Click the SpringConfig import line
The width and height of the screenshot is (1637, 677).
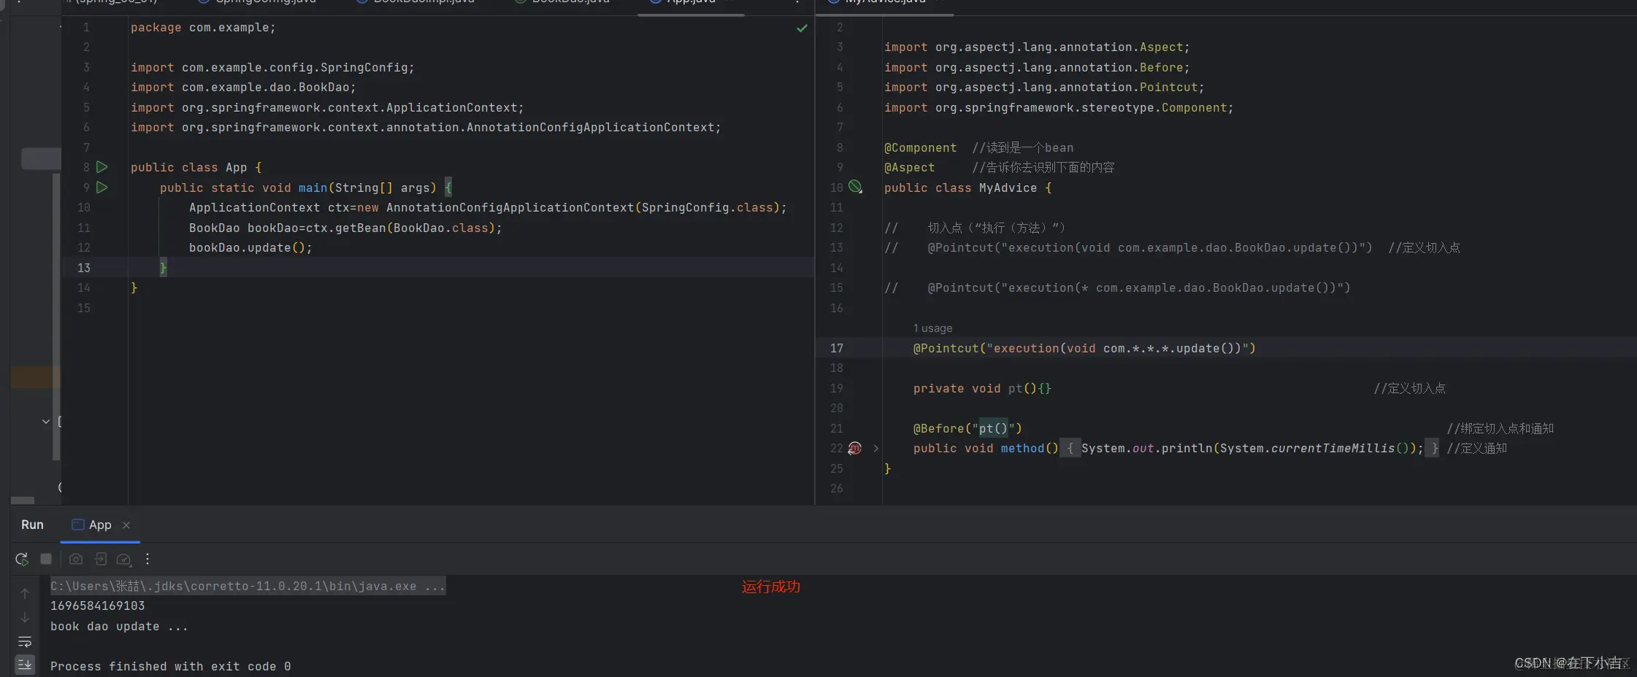[x=272, y=68]
